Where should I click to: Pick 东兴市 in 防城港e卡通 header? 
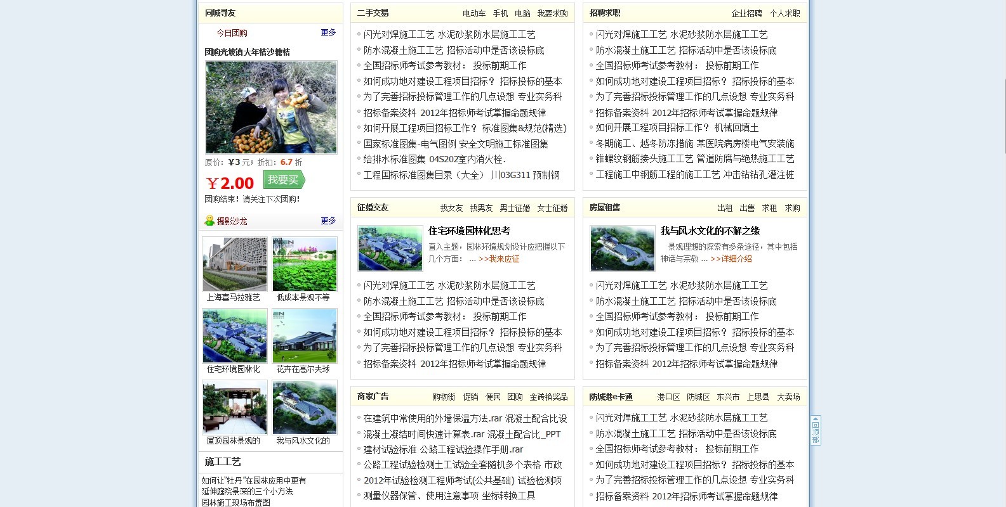(x=728, y=397)
